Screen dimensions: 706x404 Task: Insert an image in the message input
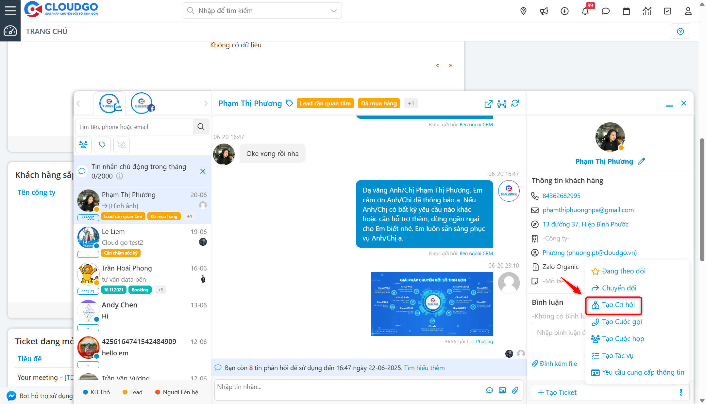click(502, 390)
